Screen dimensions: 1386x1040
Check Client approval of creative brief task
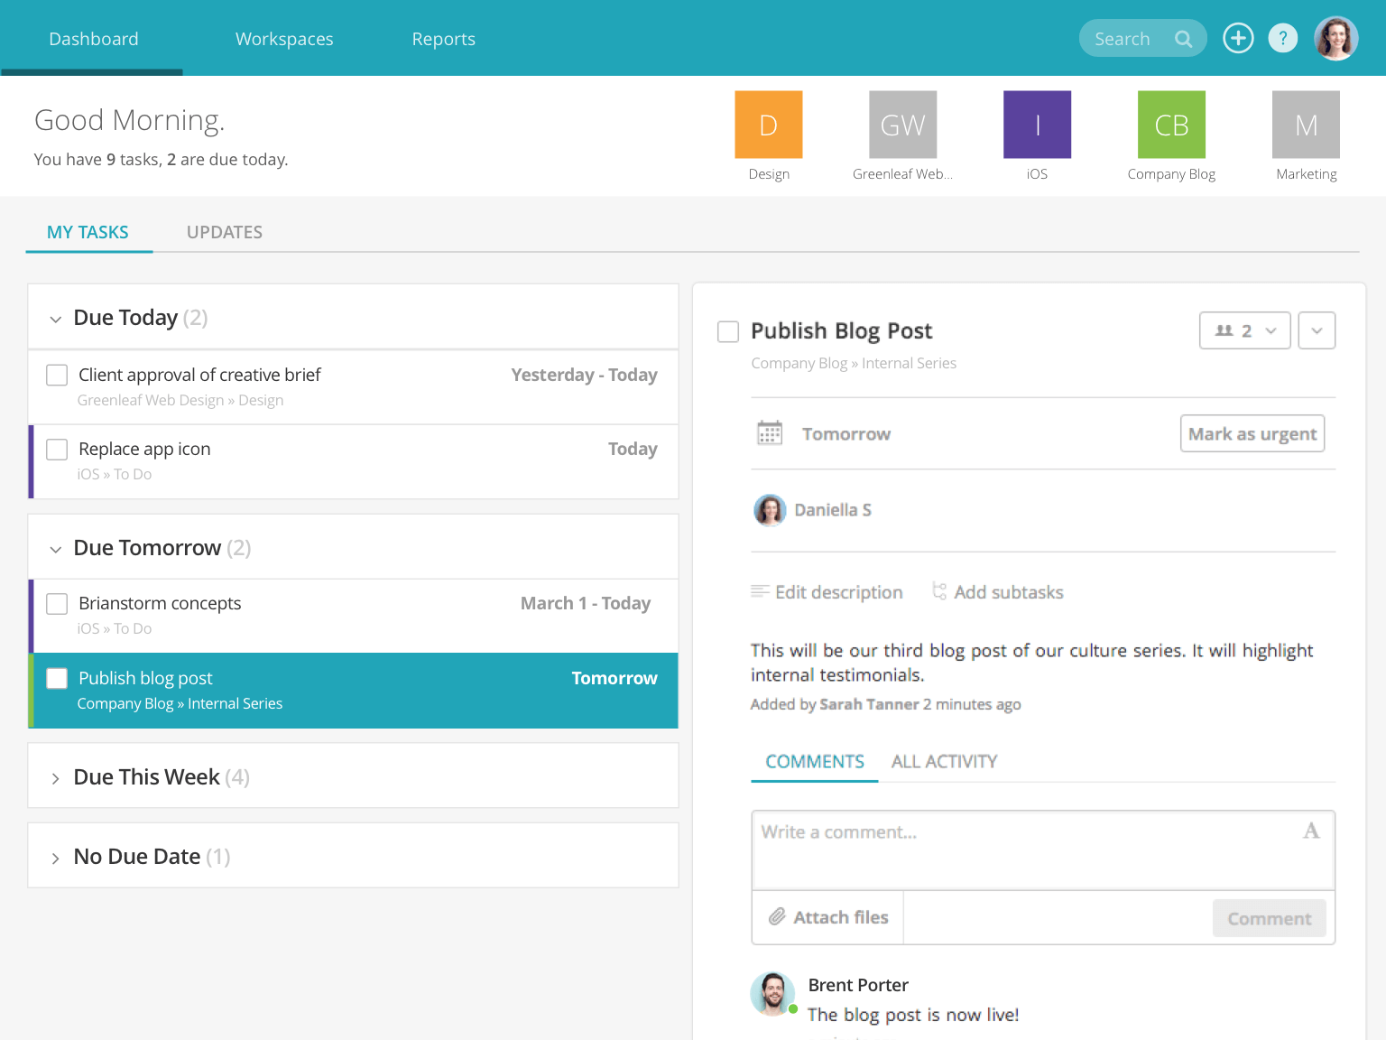click(x=57, y=375)
